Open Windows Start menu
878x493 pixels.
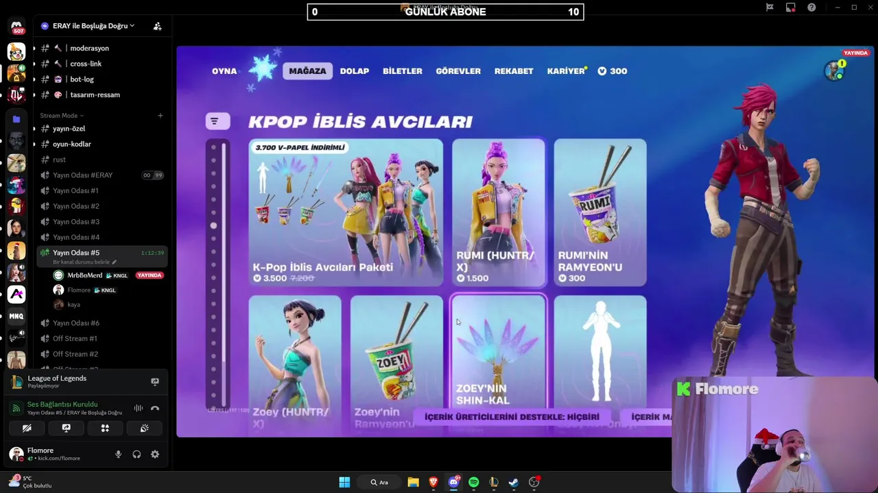pos(344,482)
